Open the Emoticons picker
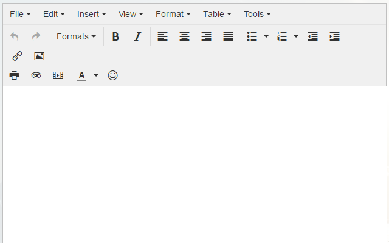Screen dimensions: 389x243 click(112, 75)
